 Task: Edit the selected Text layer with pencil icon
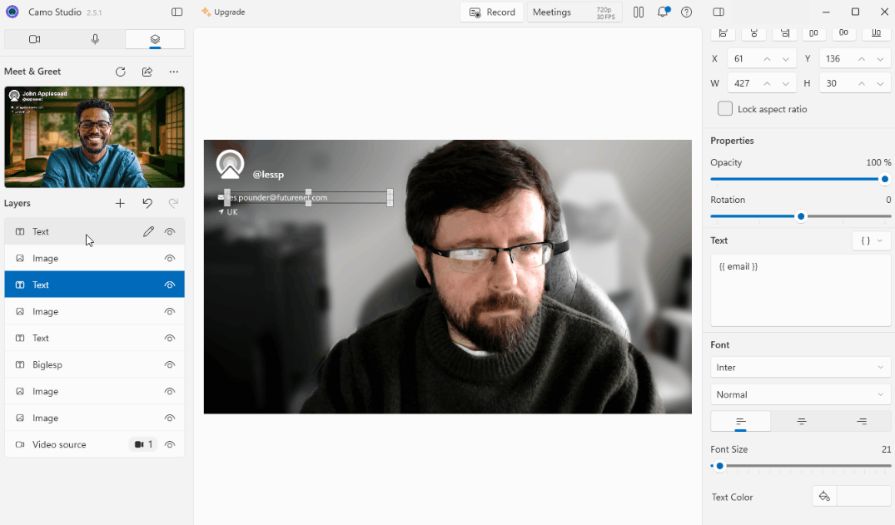(x=148, y=231)
